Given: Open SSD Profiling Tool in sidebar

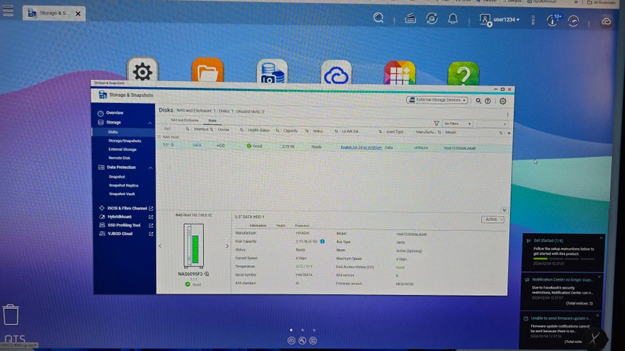Looking at the screenshot, I should pyautogui.click(x=124, y=226).
